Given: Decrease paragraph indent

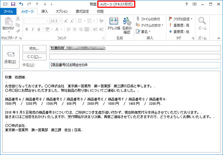Looking at the screenshot, I should (x=95, y=29).
